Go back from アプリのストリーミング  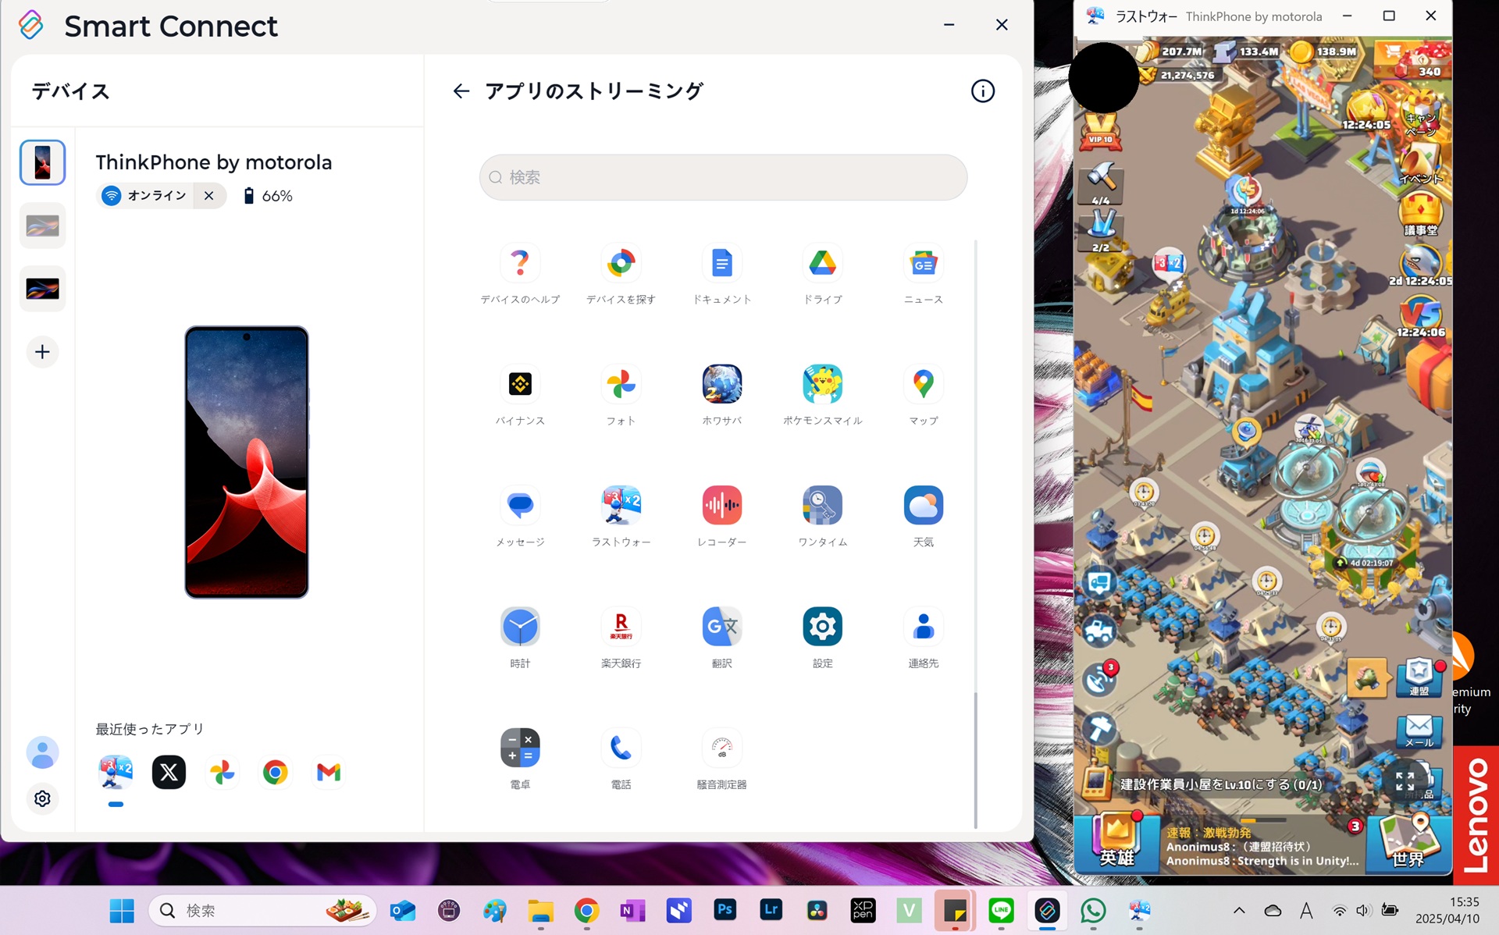click(x=461, y=91)
